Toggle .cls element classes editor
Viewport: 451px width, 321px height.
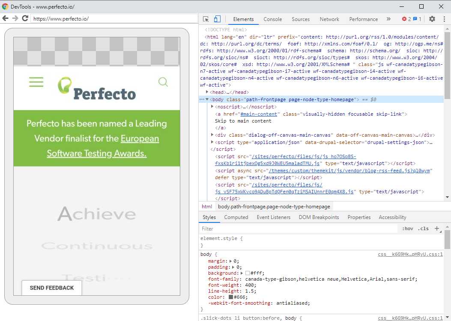coord(424,228)
